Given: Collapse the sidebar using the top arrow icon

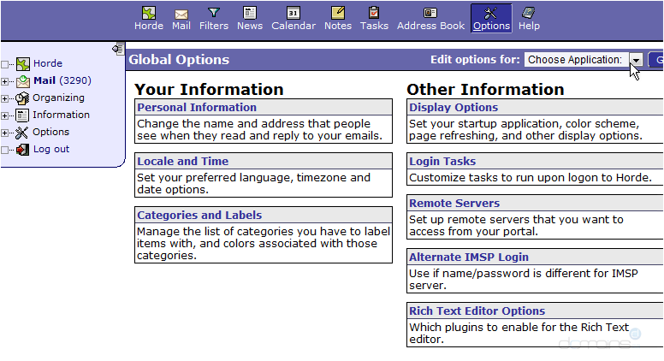Looking at the screenshot, I should (118, 50).
